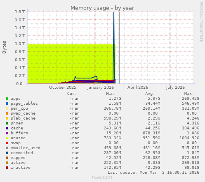This screenshot has width=205, height=182.
Task: Click the apps max value 269.42G
Action: click(x=191, y=99)
